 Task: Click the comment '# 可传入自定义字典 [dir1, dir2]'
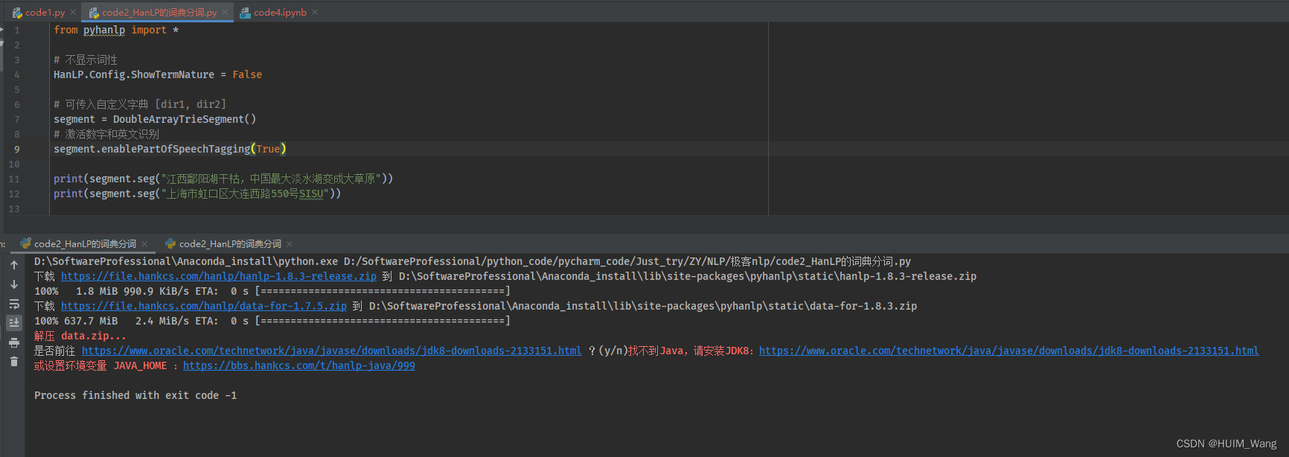[x=140, y=104]
